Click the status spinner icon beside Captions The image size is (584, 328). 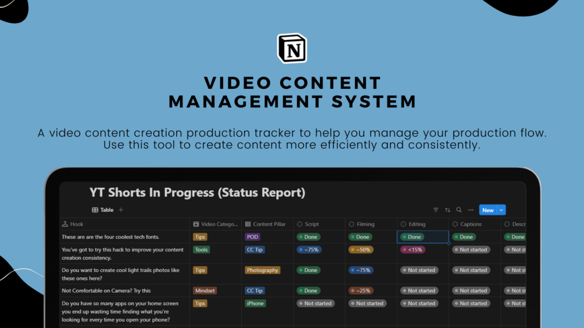pos(455,224)
